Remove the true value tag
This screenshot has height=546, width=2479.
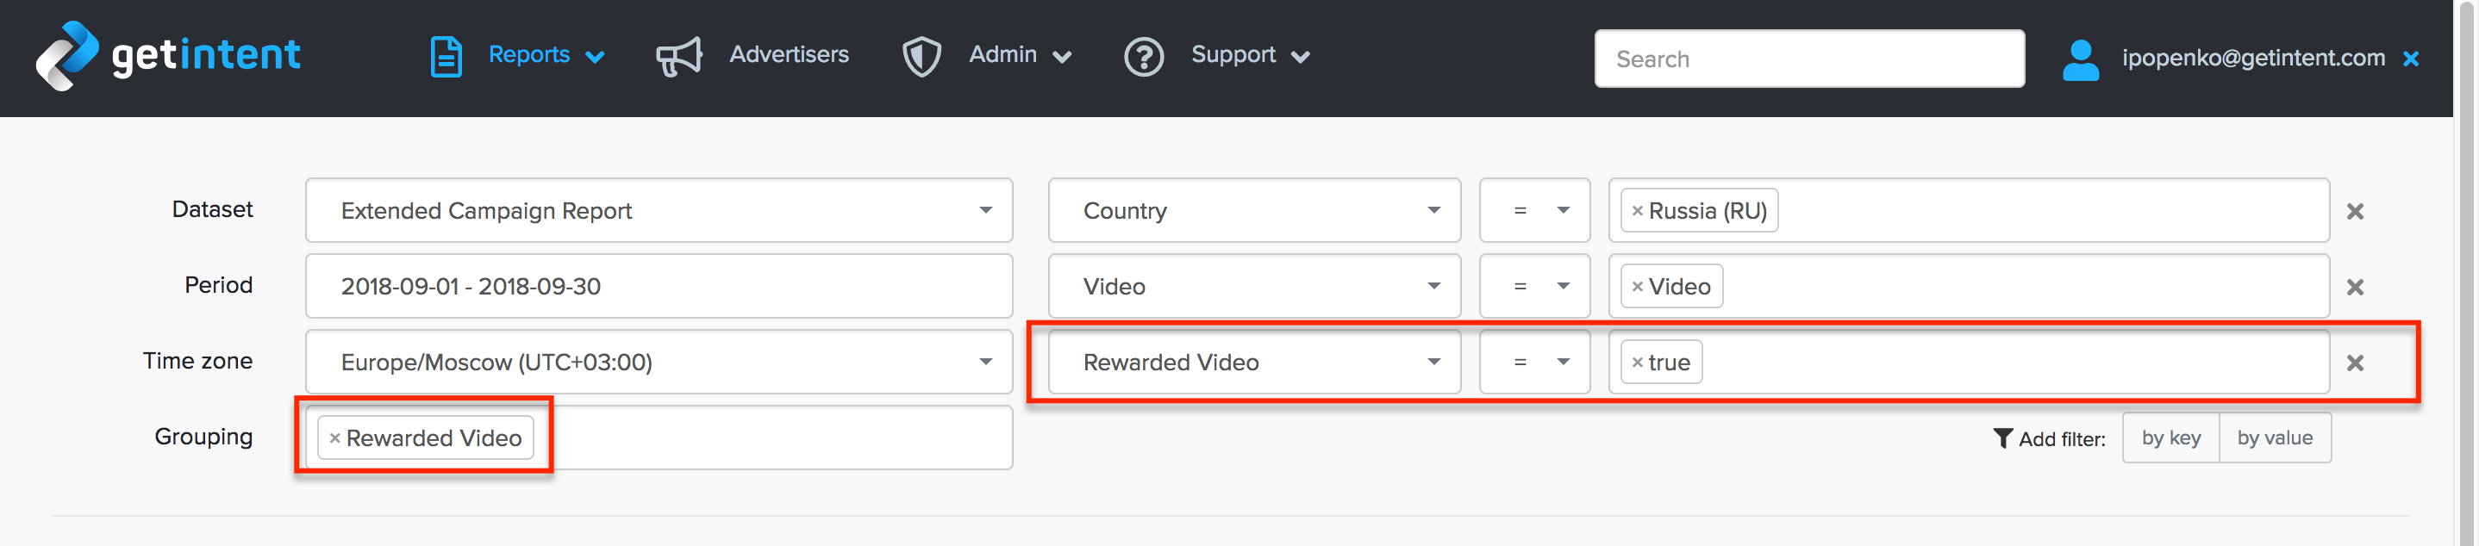coord(1637,363)
